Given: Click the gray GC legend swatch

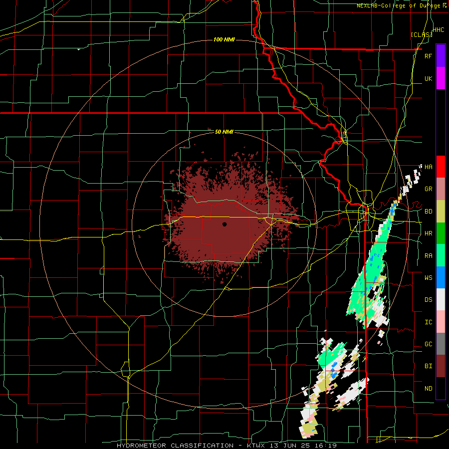Looking at the screenshot, I should pos(441,344).
